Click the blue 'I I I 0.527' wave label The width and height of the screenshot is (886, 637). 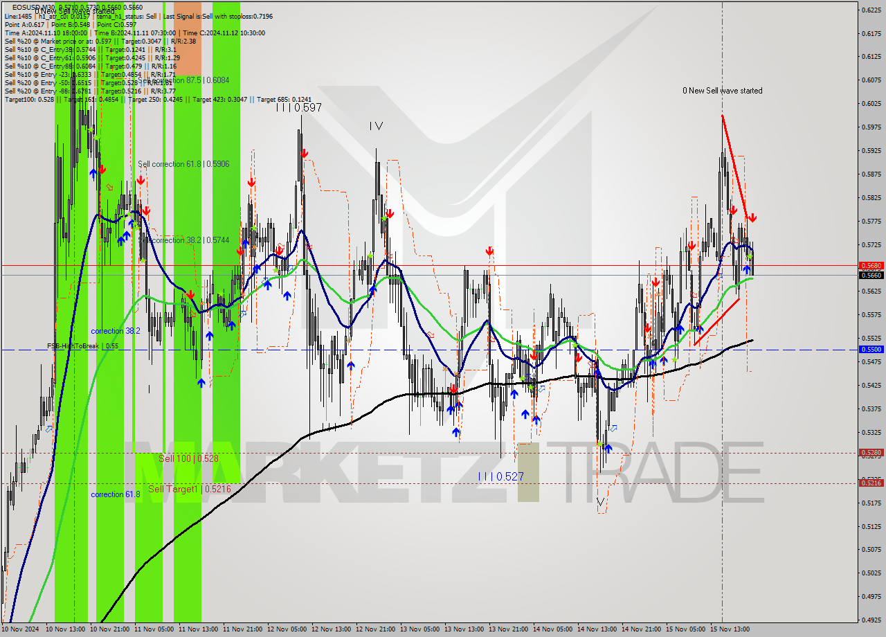(500, 476)
